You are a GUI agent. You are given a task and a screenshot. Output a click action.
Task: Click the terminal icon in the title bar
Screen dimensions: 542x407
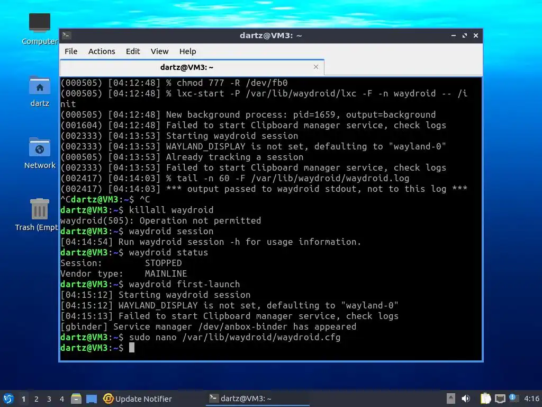point(67,36)
